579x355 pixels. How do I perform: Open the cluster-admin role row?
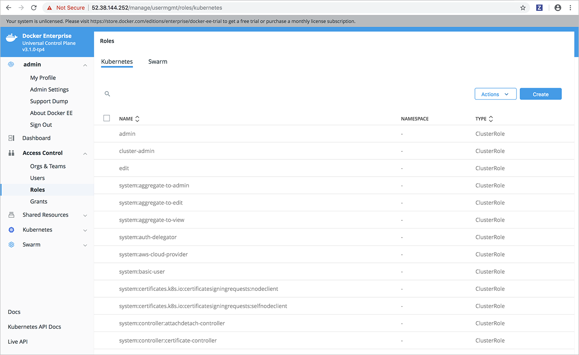tap(137, 151)
